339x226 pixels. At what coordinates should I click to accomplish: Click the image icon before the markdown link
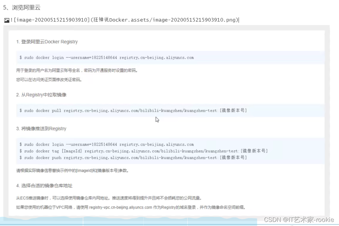pos(7,20)
